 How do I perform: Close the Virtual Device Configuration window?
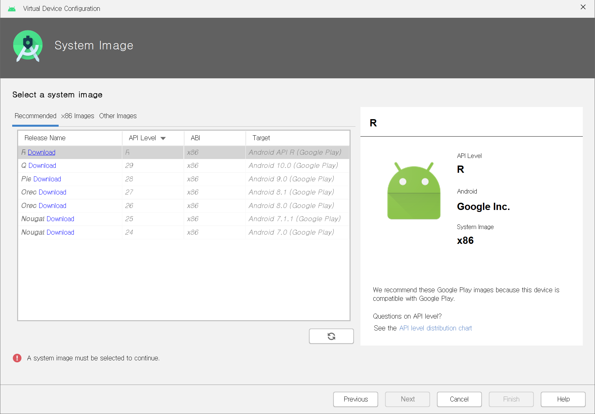coord(583,7)
